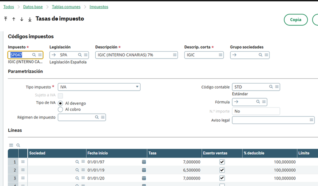
Task: Toggle Exento ventas checkbox in row 3
Action: (222, 178)
